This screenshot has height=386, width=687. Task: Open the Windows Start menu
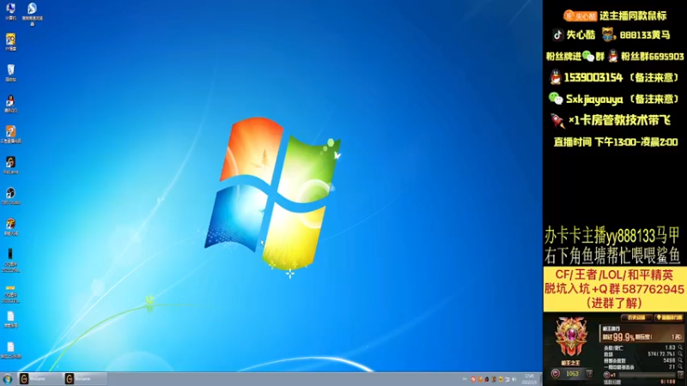8,379
